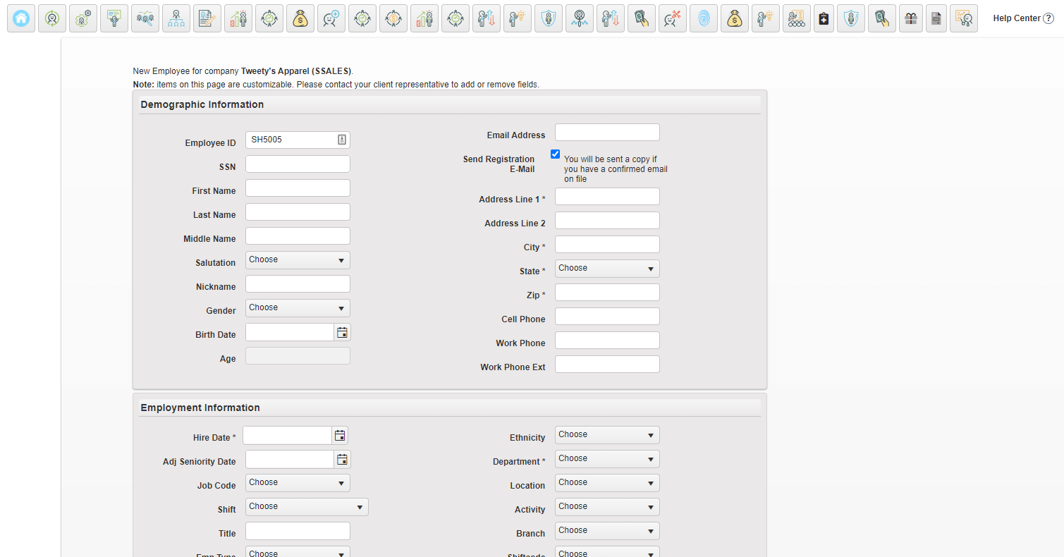The height and width of the screenshot is (557, 1064).
Task: Click into the Last Name field
Action: pos(298,212)
